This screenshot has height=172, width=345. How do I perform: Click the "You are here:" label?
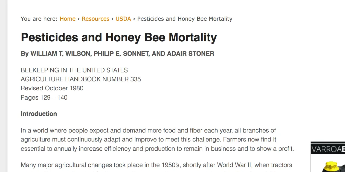[39, 19]
